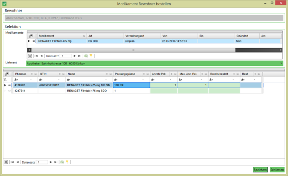Image resolution: width=288 pixels, height=176 pixels.
Task: Click Datensatz record number field in bottom navigator
Action: [42, 162]
